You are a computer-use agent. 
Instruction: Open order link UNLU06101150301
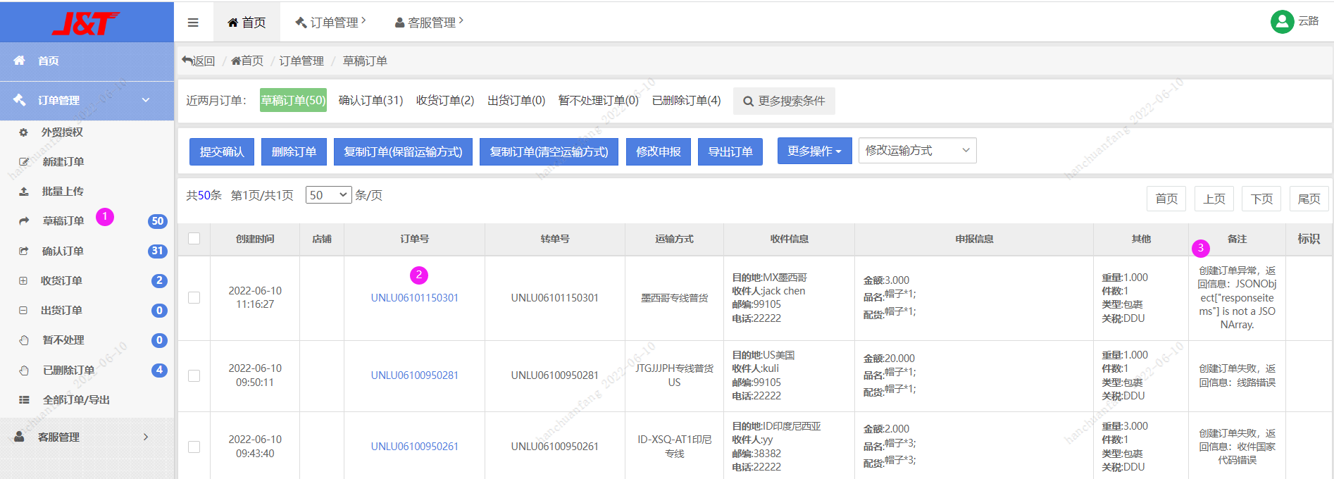415,298
